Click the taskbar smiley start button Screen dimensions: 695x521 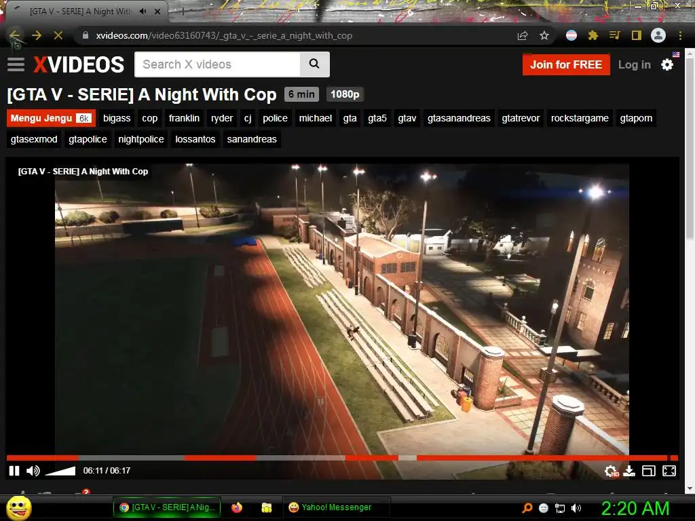19,507
